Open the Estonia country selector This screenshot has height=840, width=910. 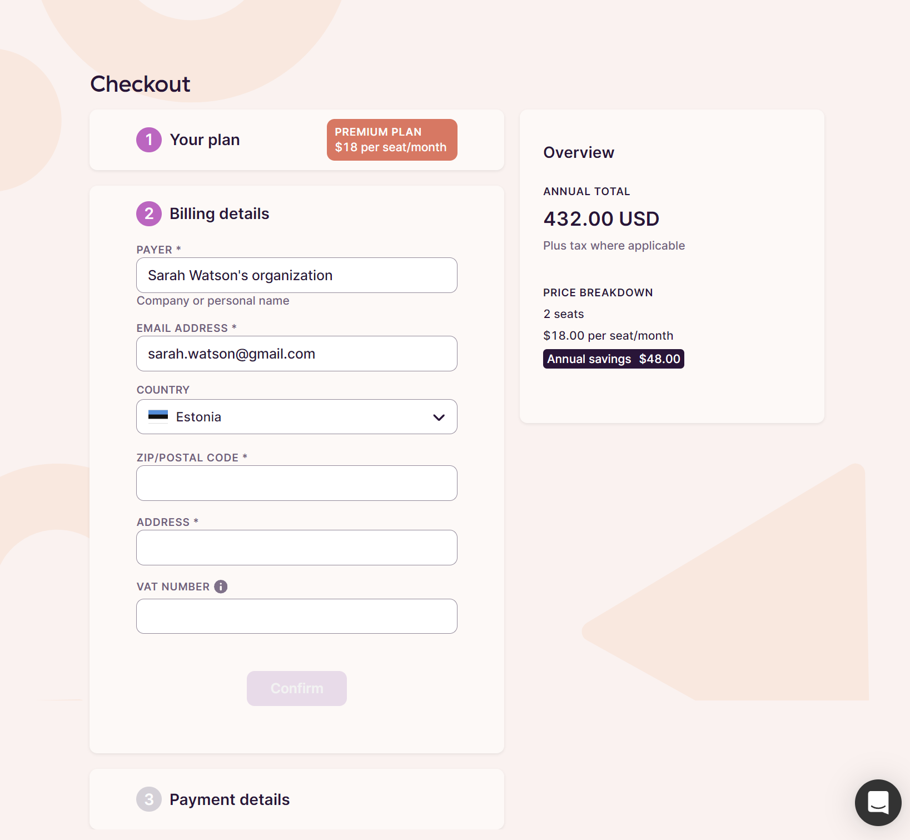click(x=296, y=417)
